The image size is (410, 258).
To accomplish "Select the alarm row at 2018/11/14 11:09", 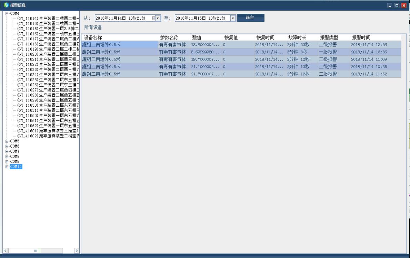I will (241, 59).
